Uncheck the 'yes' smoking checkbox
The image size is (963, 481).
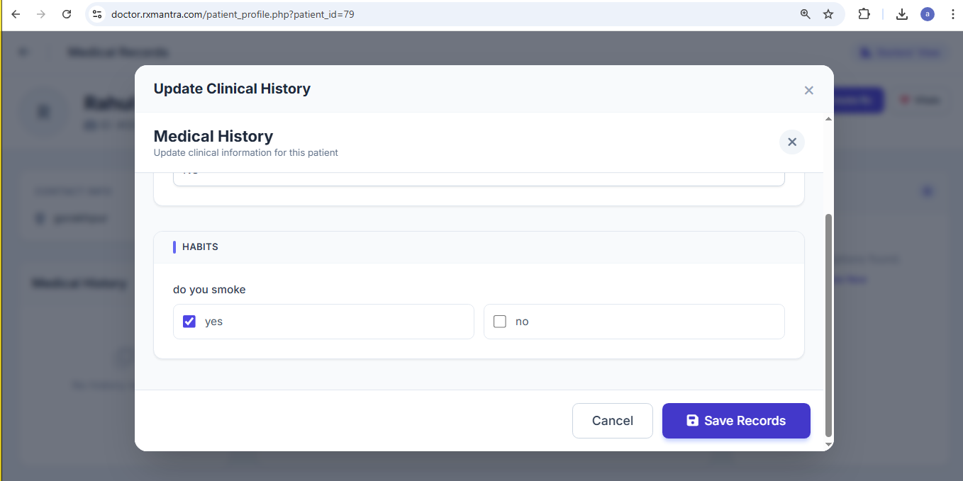(x=189, y=322)
